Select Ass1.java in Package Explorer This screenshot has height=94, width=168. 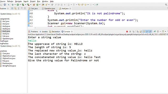click(6, 21)
